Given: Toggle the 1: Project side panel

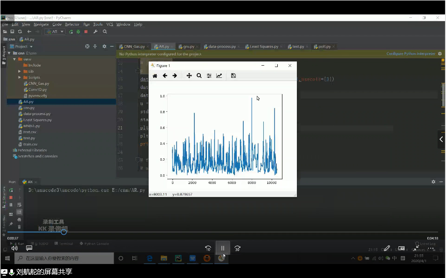Looking at the screenshot, I should point(4,54).
